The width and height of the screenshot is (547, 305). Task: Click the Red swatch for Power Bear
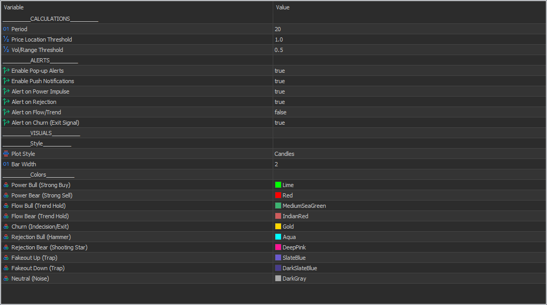278,195
